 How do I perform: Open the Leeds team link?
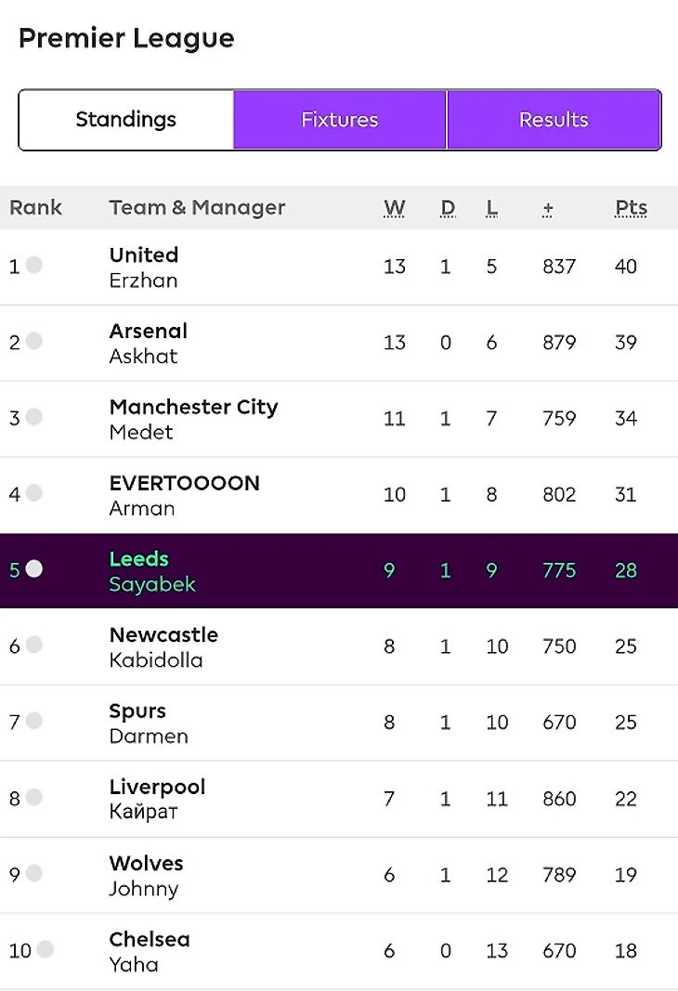coord(139,559)
